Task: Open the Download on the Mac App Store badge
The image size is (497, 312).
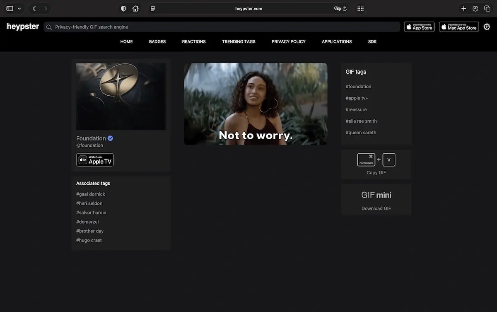Action: (x=458, y=26)
